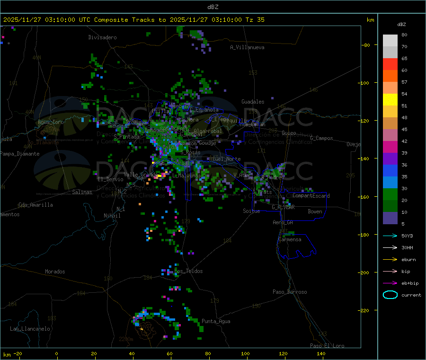Screen dimensions: 426x360
Task: Select the 35 dBZ blue color swatch
Action: pos(390,170)
